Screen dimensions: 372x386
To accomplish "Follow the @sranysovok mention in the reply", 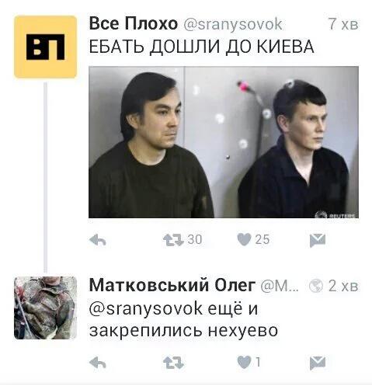I will click(x=145, y=309).
